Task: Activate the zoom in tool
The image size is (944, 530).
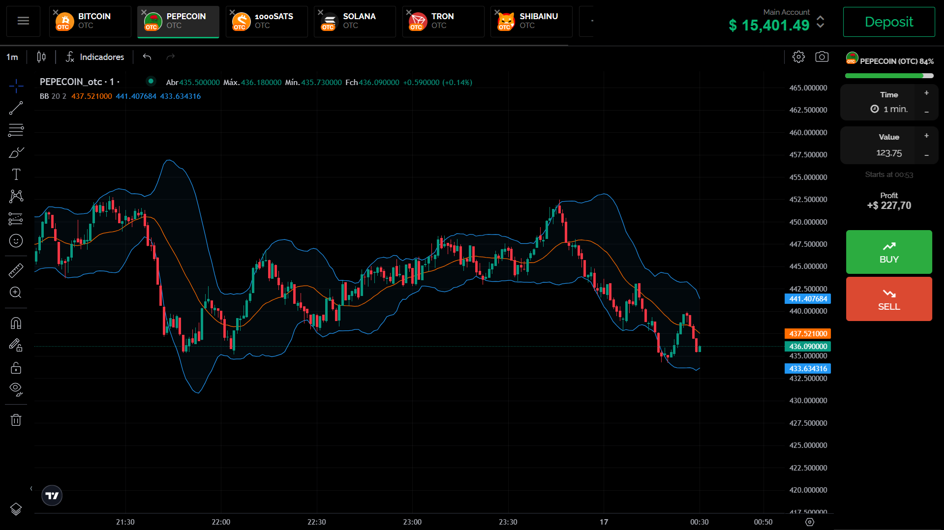Action: pos(16,293)
